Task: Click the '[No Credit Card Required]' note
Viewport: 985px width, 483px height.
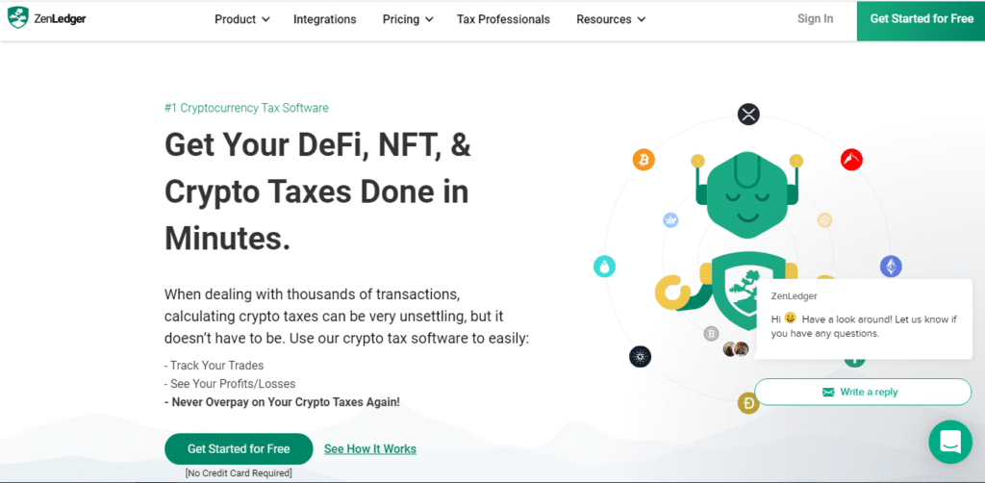Action: tap(239, 473)
